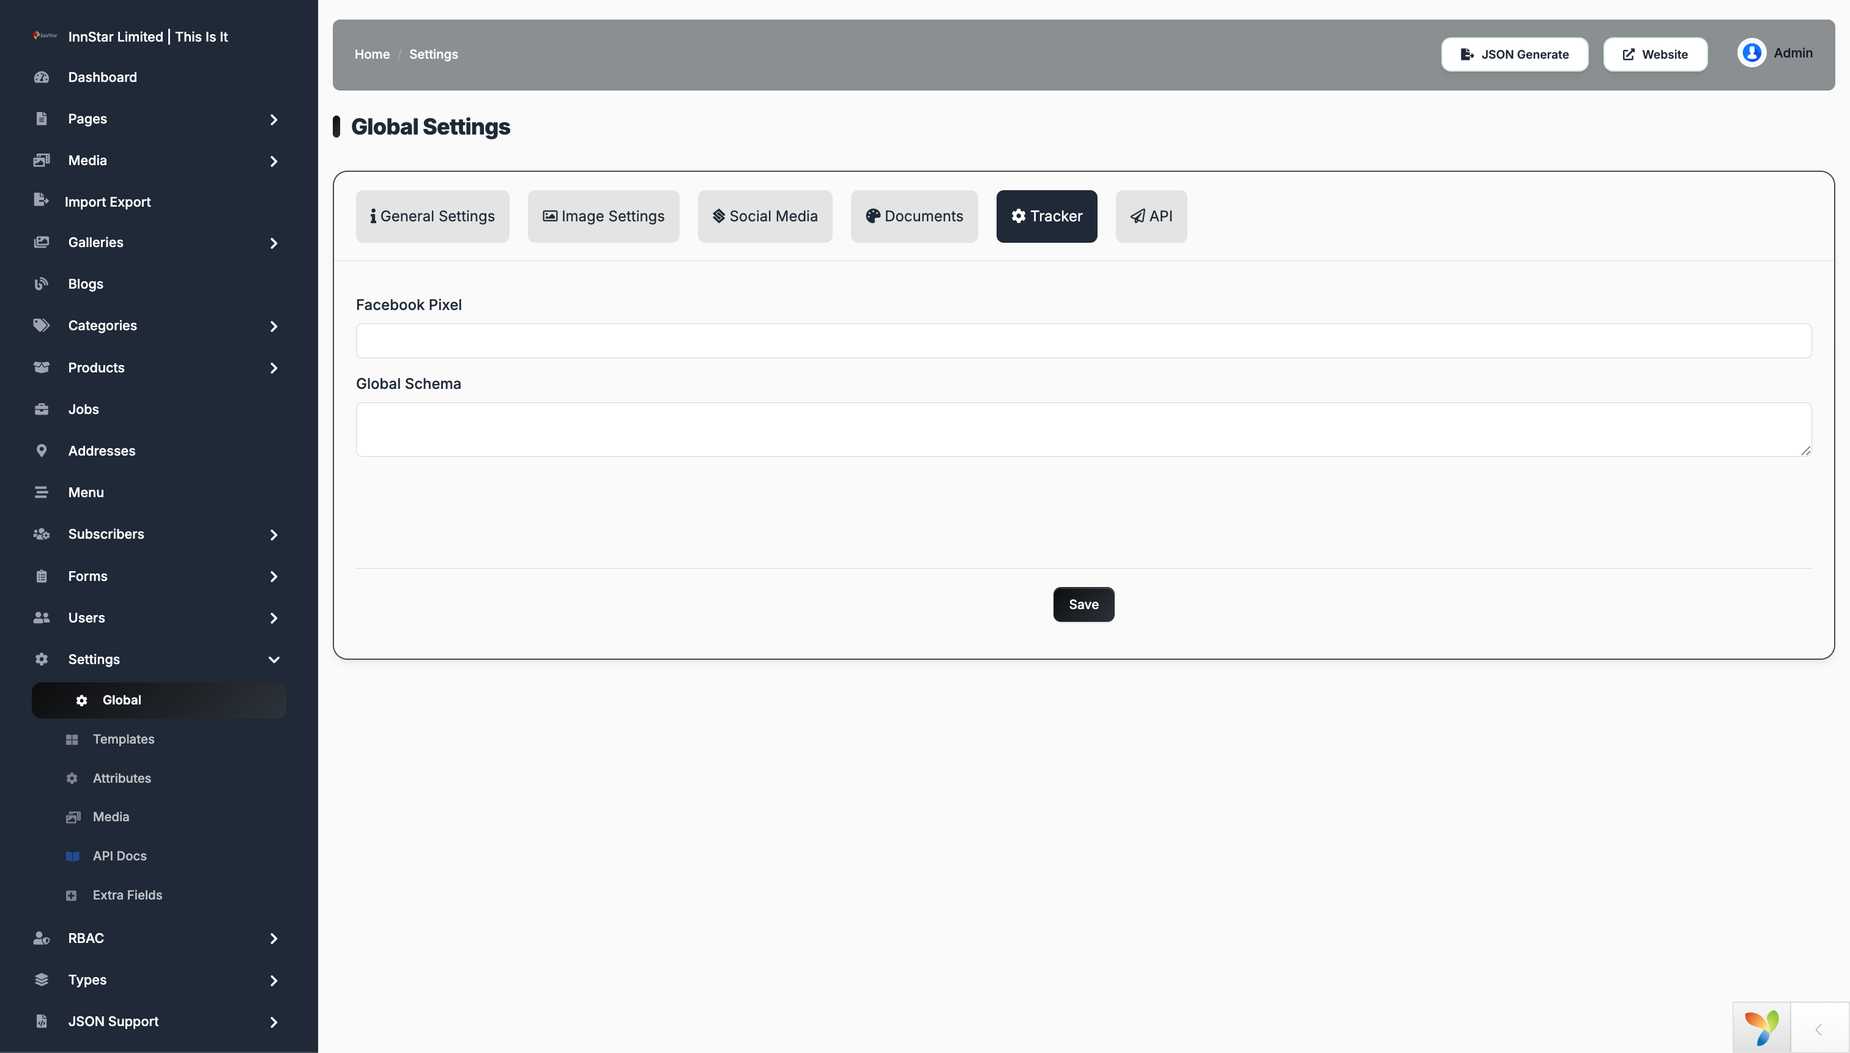This screenshot has width=1850, height=1053.
Task: Click the Addresses map pin icon
Action: 41,451
